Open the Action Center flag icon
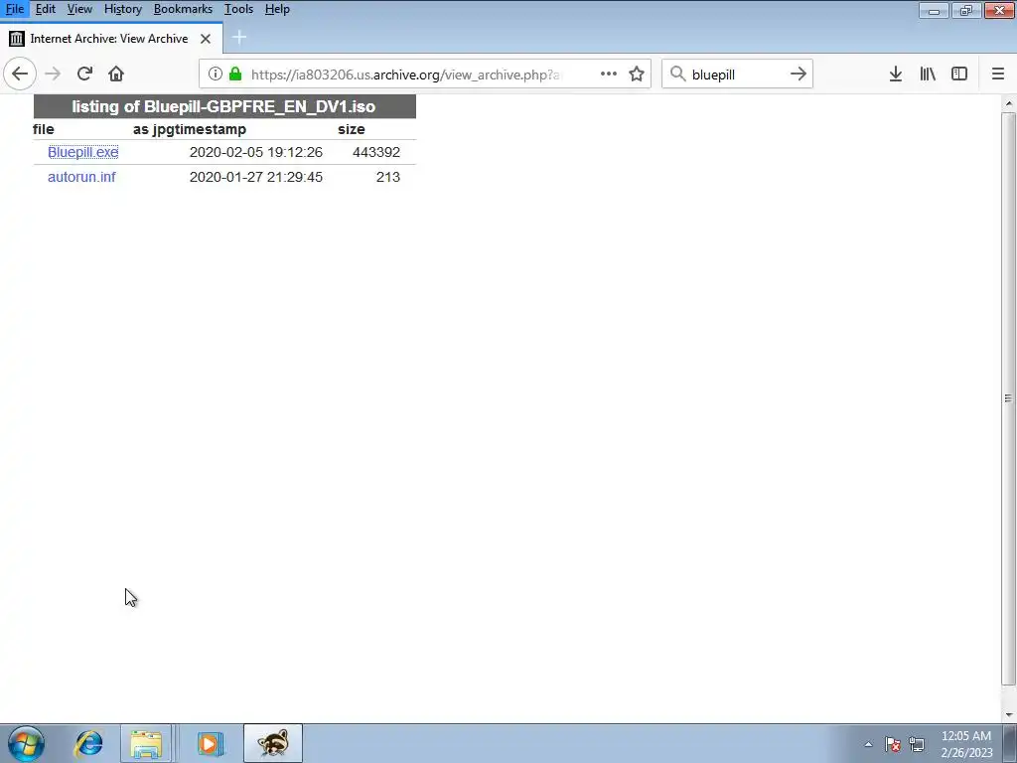This screenshot has height=763, width=1017. [x=893, y=744]
